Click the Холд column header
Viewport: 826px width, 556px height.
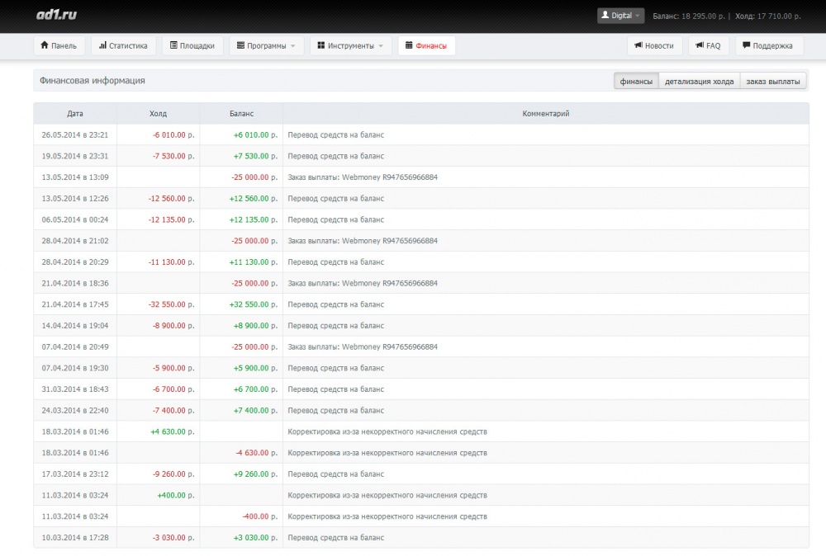158,114
